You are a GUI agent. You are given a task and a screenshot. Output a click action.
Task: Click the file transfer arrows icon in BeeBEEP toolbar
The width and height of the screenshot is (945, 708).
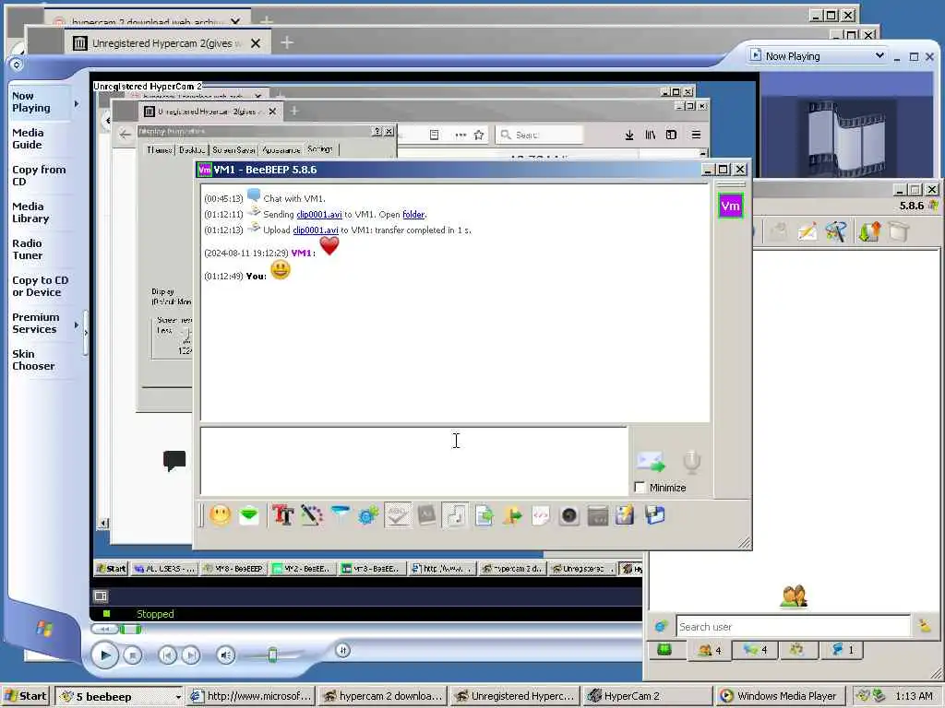click(x=869, y=231)
